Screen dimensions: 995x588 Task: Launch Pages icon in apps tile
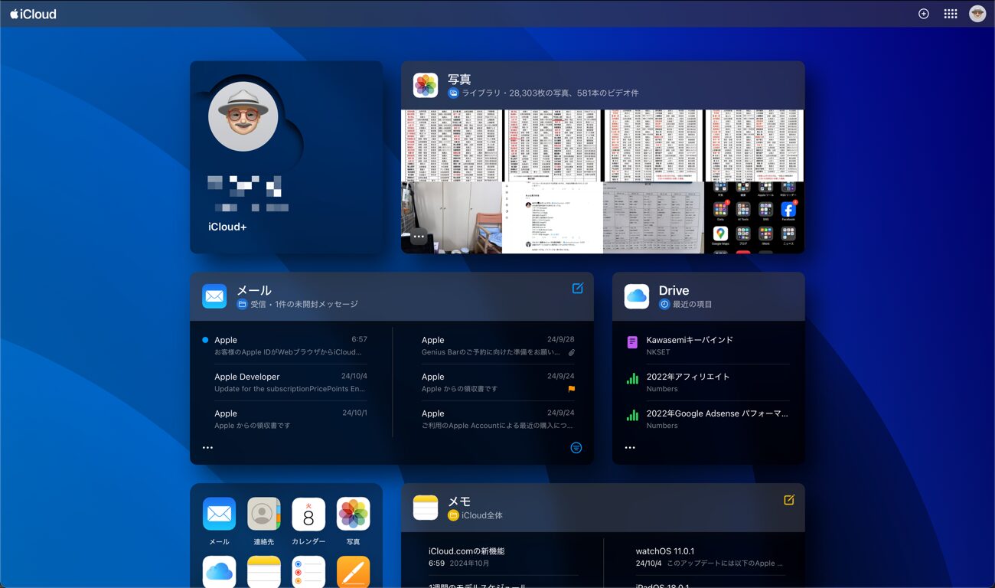click(353, 572)
